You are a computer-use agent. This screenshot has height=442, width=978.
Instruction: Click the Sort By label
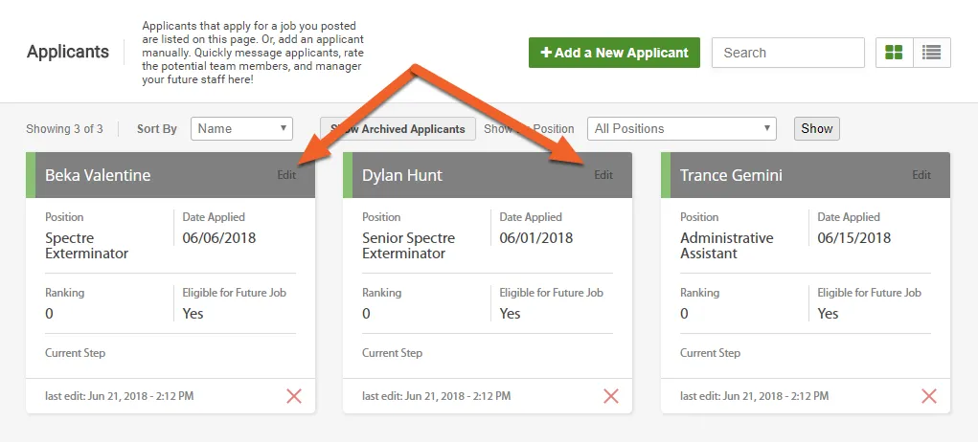[157, 129]
